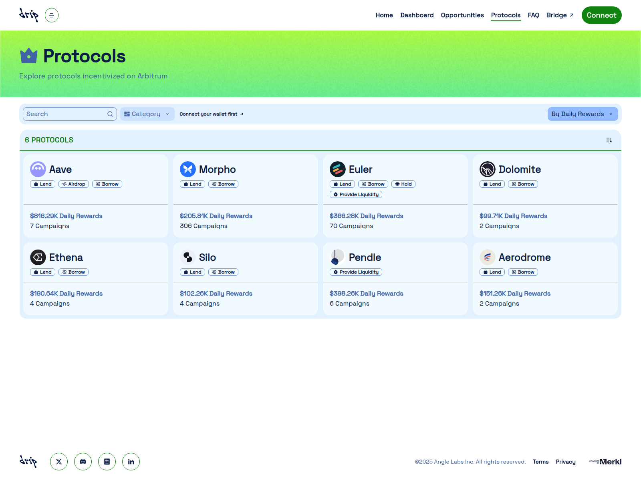Open the Discord icon in the footer
641x480 pixels.
tap(83, 461)
